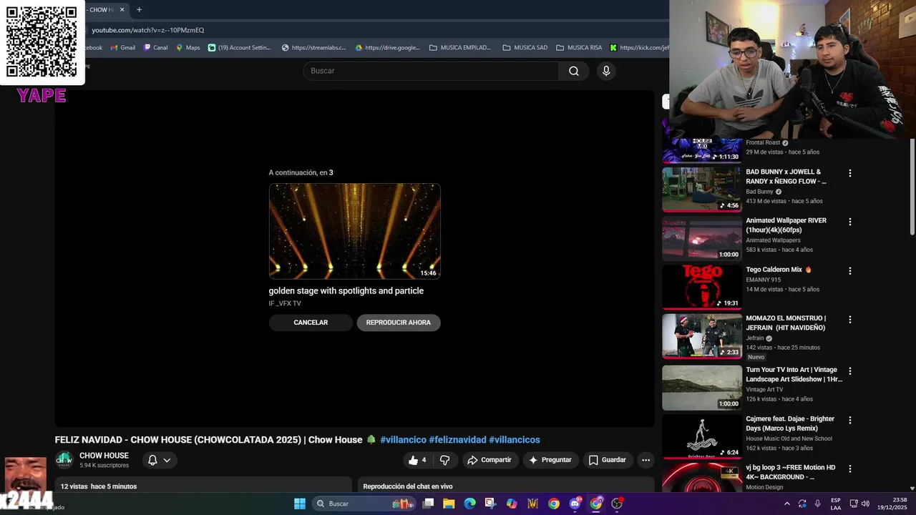Open Snipping Tool from the taskbar
916x515 pixels.
(x=490, y=504)
